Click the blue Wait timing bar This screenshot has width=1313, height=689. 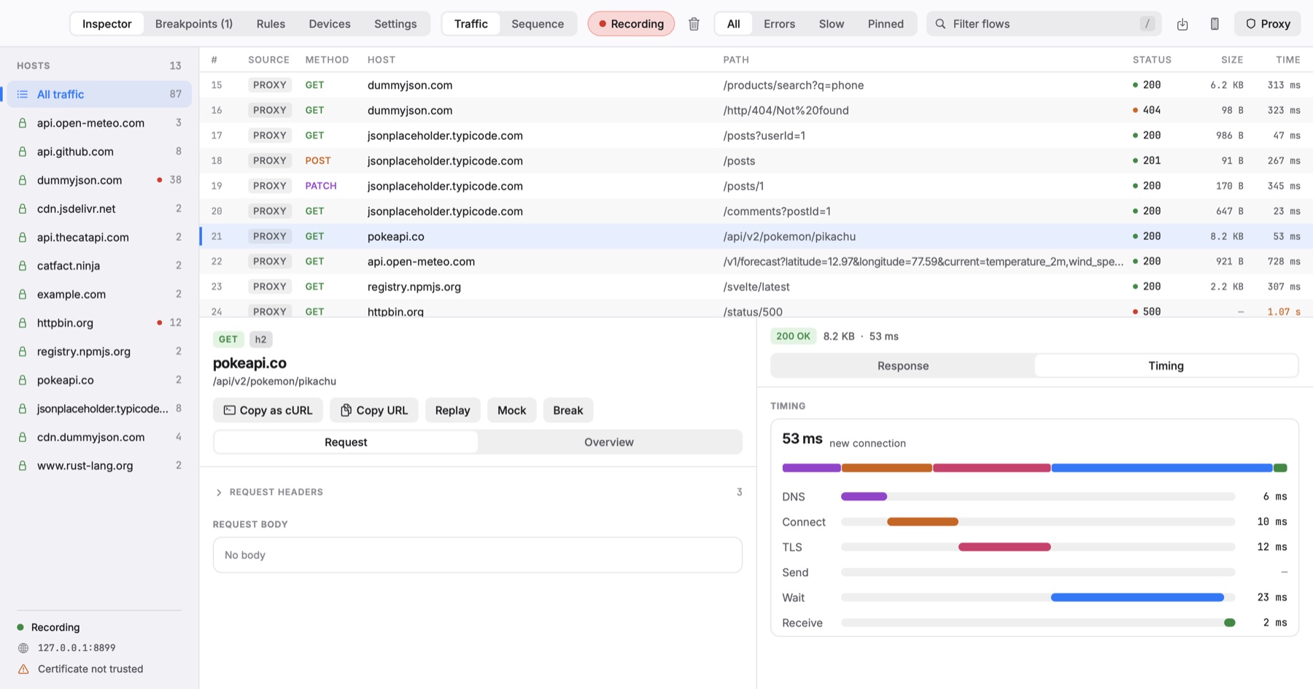(x=1137, y=597)
